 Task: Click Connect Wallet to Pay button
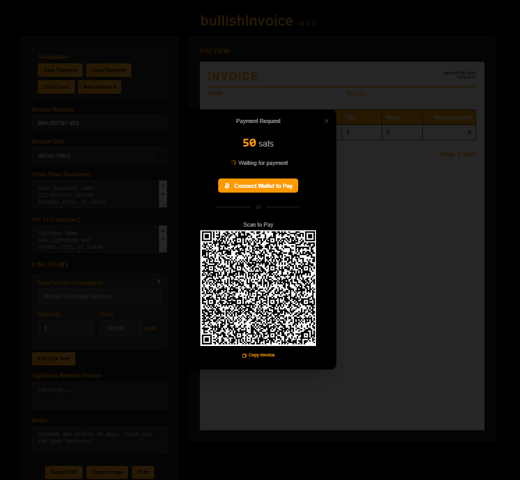click(258, 186)
